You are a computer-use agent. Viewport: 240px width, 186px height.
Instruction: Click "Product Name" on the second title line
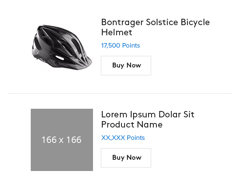click(x=132, y=125)
